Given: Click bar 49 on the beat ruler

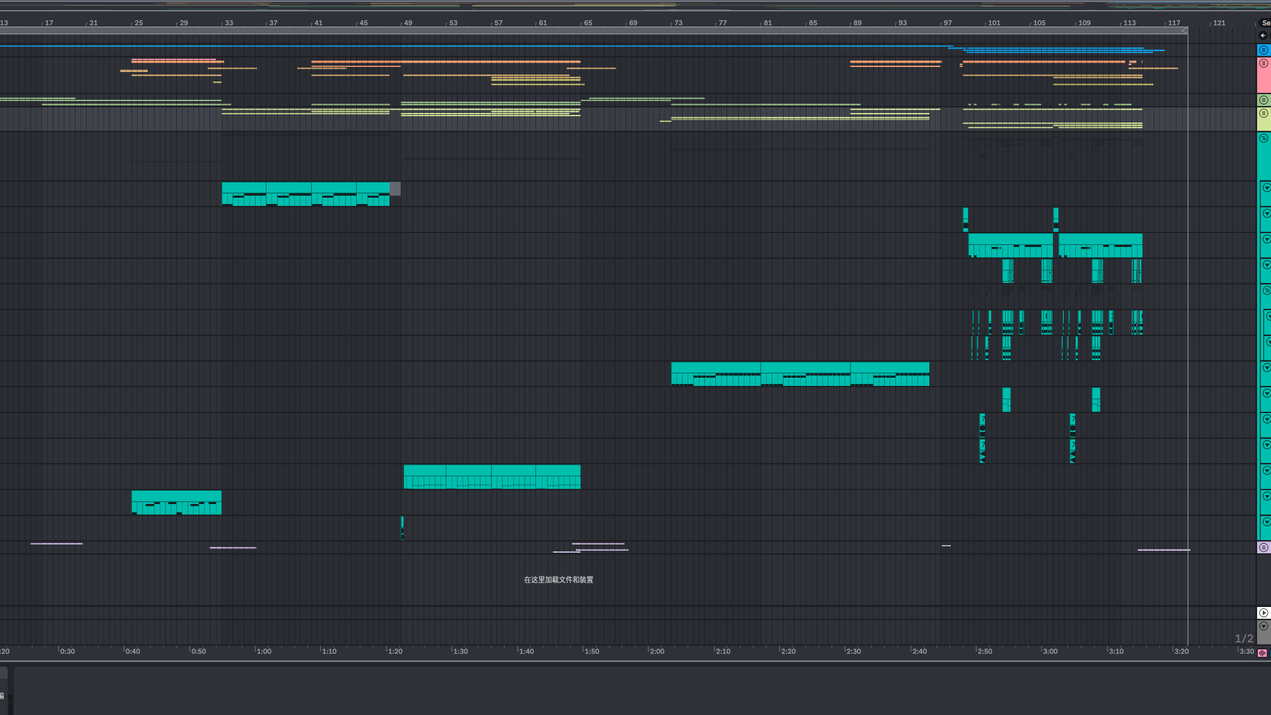Looking at the screenshot, I should (x=408, y=23).
